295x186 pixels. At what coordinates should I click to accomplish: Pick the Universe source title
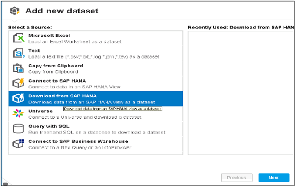tap(40, 111)
